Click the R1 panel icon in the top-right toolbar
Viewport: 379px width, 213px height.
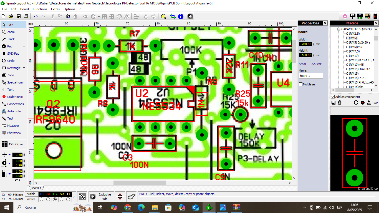(353, 16)
